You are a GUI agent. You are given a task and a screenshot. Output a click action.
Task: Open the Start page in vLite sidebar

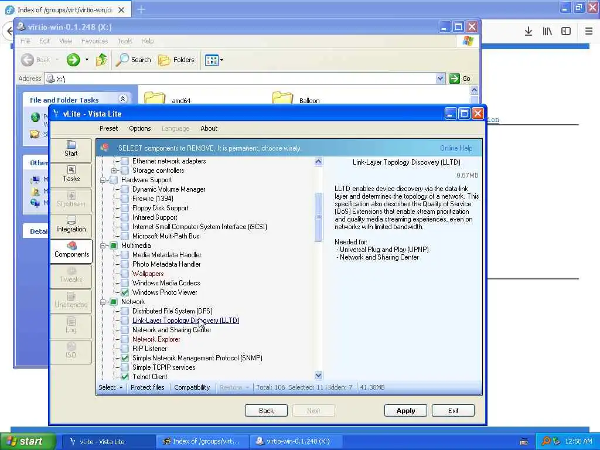point(71,149)
